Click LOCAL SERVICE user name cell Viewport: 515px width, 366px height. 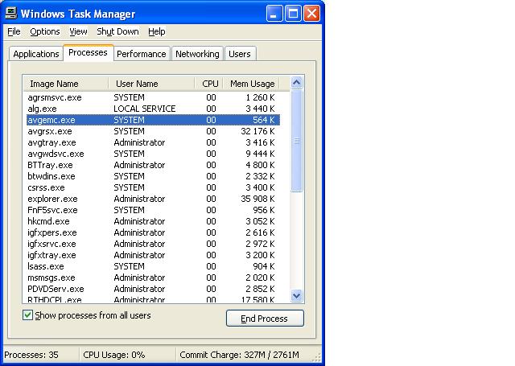[145, 109]
